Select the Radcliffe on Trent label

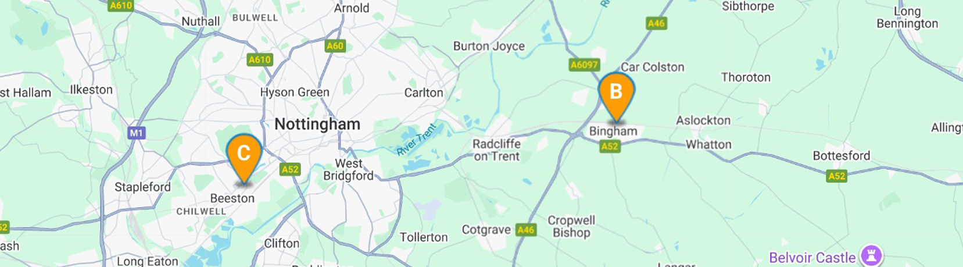point(496,149)
